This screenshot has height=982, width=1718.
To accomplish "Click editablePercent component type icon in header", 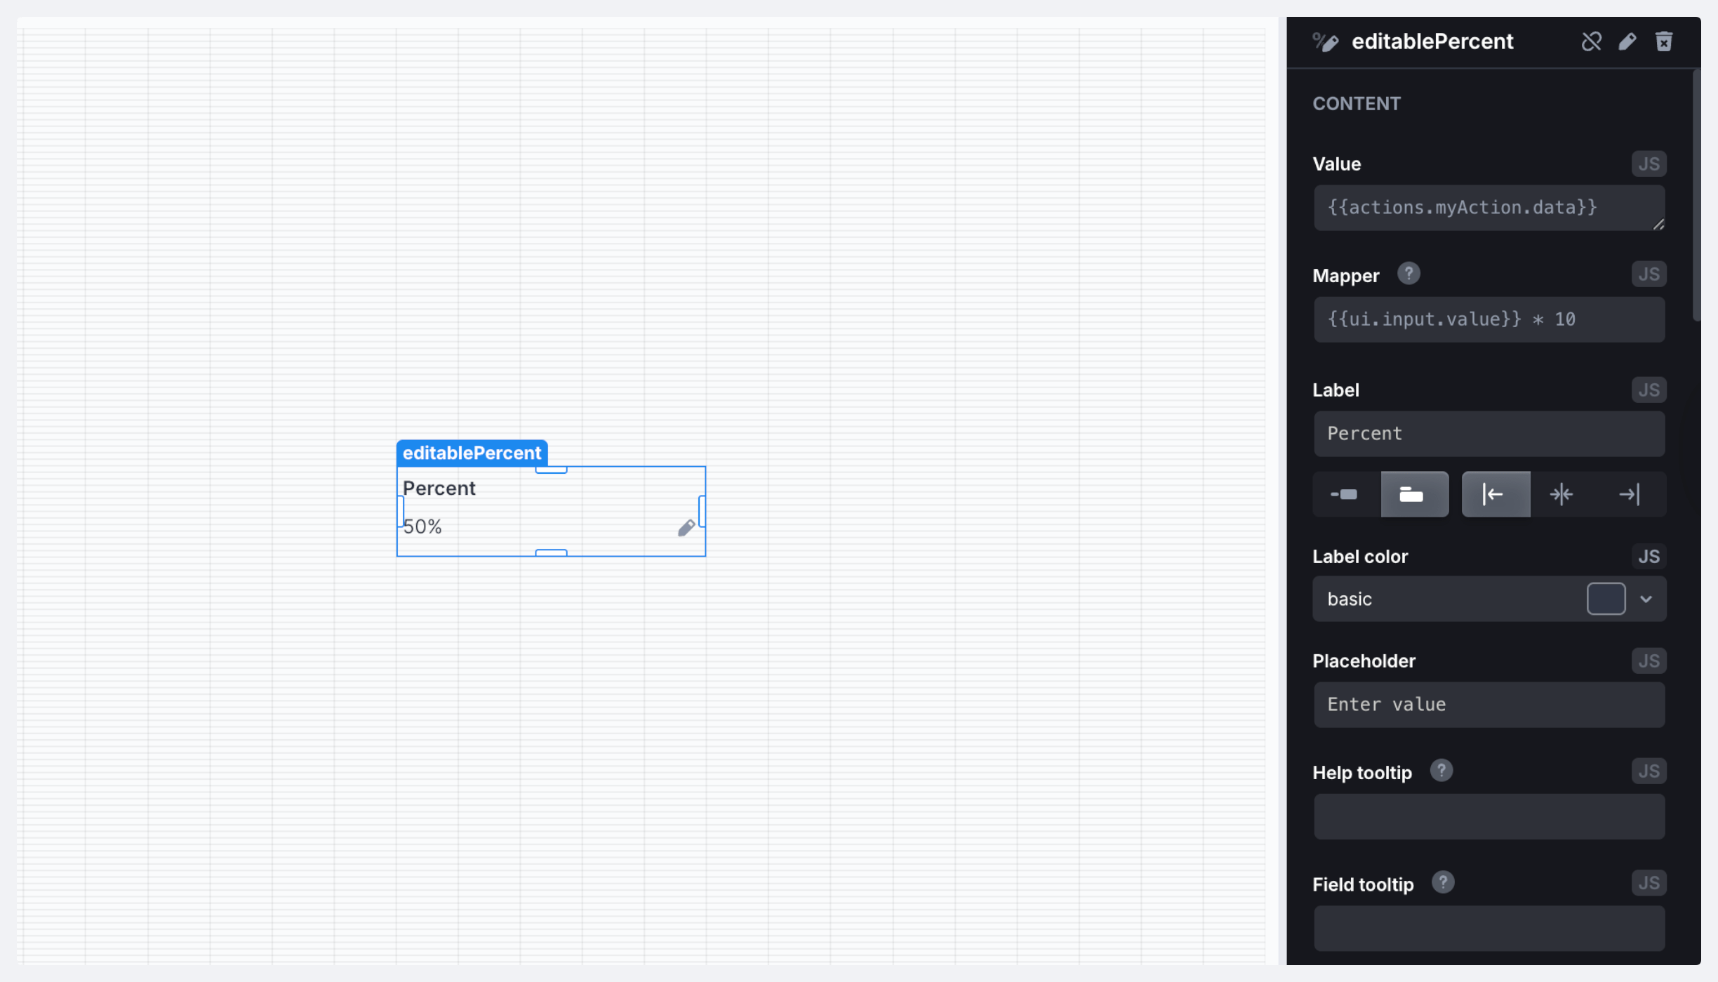I will point(1326,42).
